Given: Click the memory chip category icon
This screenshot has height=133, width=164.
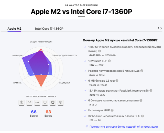Looking at the screenshot, I should [53, 102].
